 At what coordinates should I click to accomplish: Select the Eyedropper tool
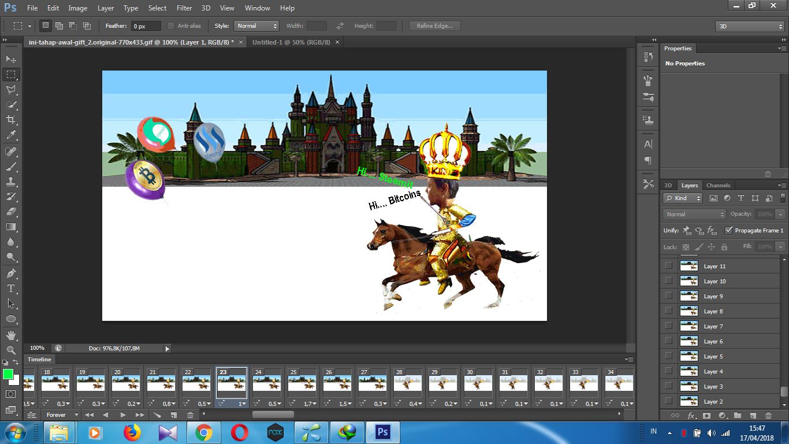(11, 135)
